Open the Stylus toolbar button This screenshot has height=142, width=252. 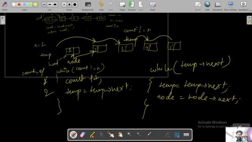[x=4, y=6]
